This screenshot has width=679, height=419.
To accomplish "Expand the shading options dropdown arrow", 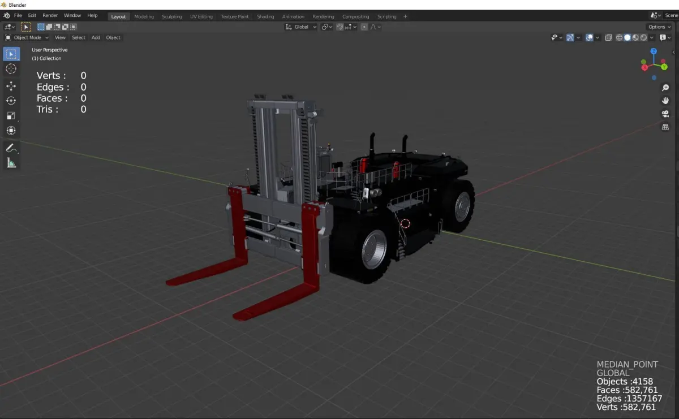I will pyautogui.click(x=652, y=37).
